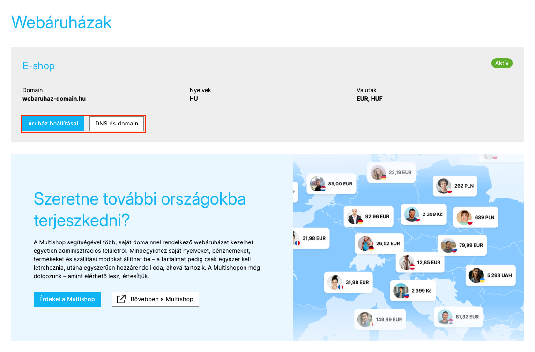This screenshot has height=352, width=535.
Task: Click avatar on the 92,96 EUR card
Action: pos(355,216)
